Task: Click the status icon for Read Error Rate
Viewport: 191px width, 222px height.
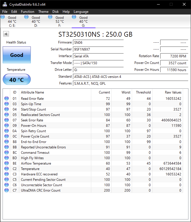Action: point(7,98)
